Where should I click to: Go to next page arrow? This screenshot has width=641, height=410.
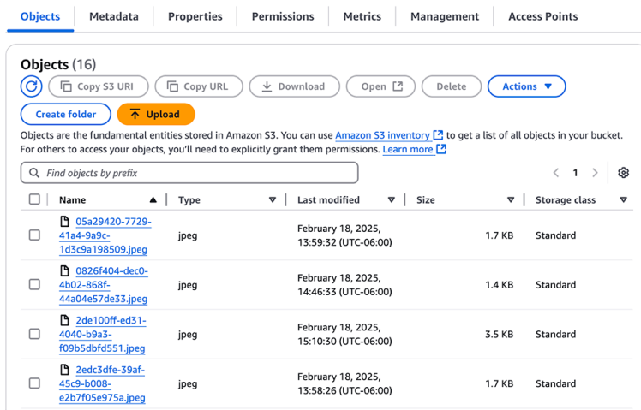pos(596,173)
